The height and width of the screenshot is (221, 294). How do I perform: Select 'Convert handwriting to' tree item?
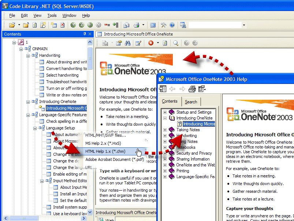point(66,69)
